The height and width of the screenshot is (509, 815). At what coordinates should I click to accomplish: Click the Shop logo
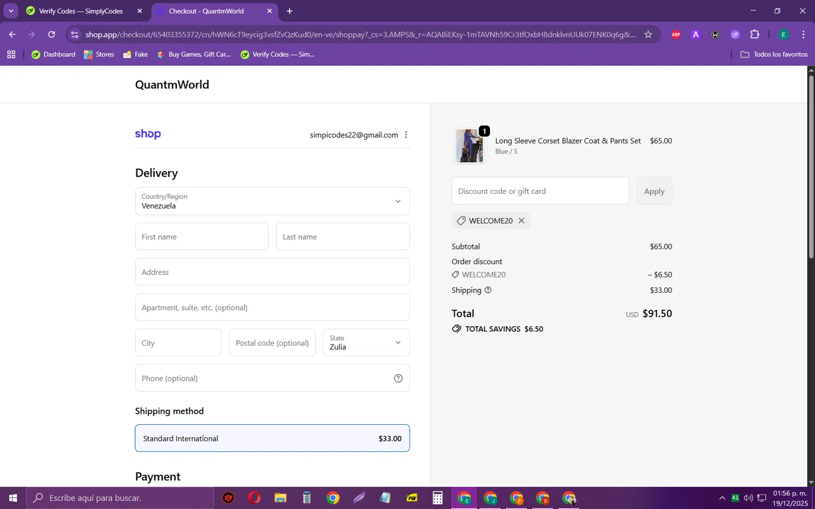[148, 134]
